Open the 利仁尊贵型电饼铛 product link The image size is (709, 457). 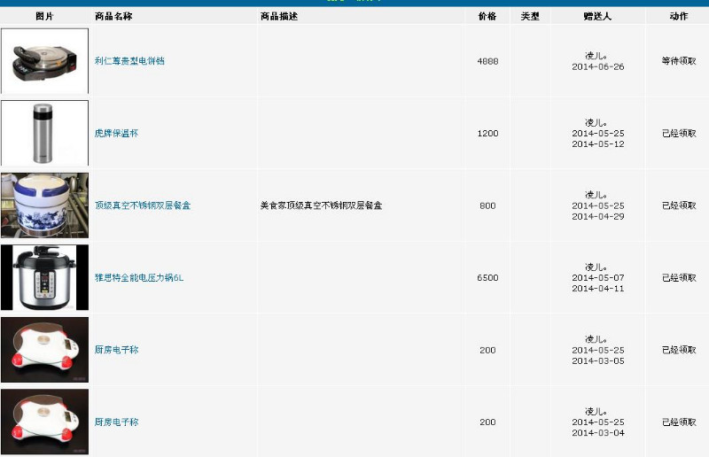pyautogui.click(x=129, y=61)
